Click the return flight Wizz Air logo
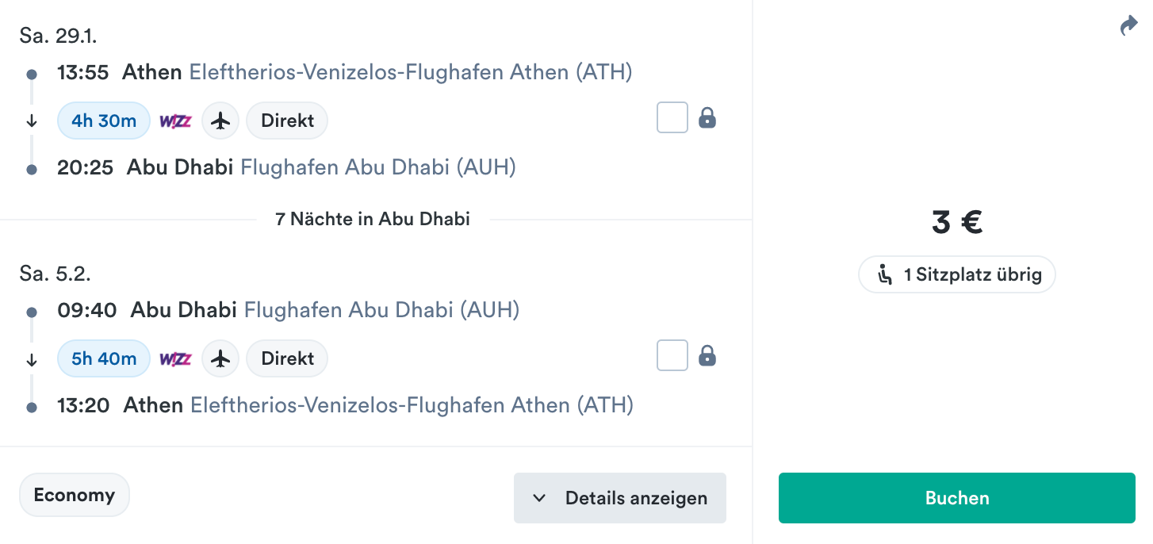 176,358
